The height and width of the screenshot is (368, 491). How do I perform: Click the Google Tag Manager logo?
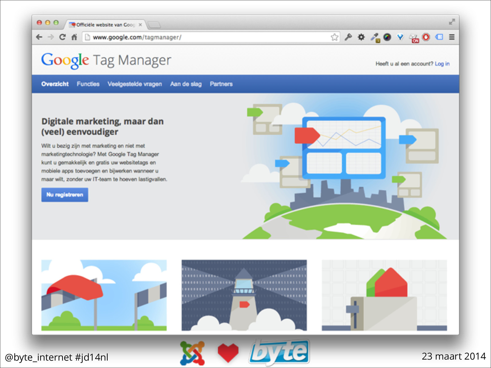(106, 60)
